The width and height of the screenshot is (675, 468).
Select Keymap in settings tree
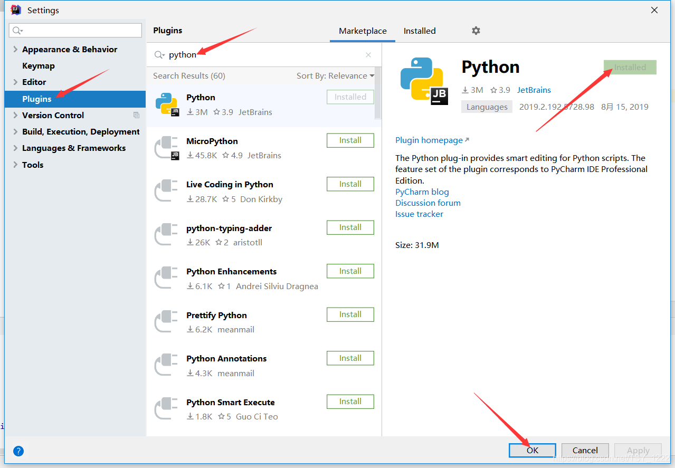click(x=39, y=65)
